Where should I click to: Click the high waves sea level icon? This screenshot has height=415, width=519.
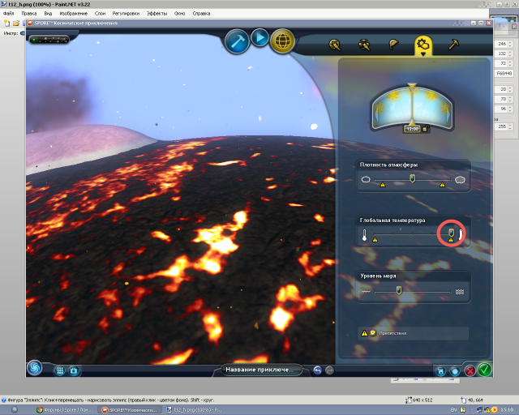460,292
